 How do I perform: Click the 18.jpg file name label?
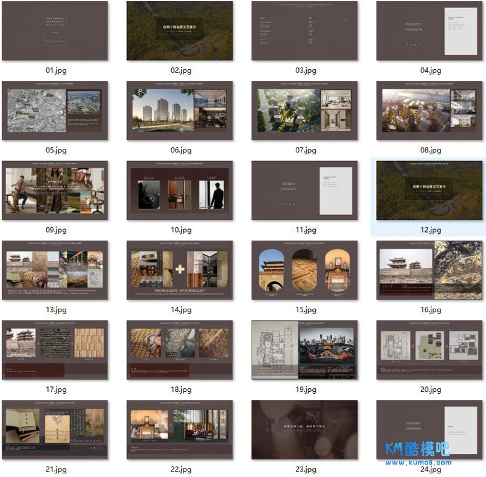[180, 389]
